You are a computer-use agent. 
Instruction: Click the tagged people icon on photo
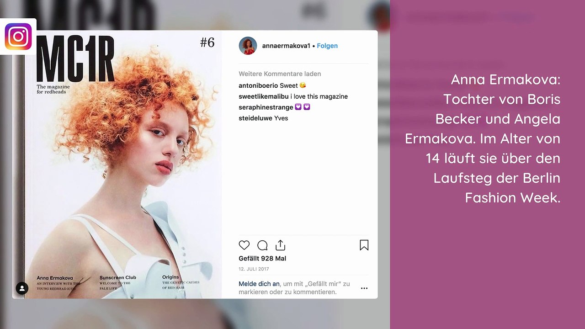coord(22,288)
